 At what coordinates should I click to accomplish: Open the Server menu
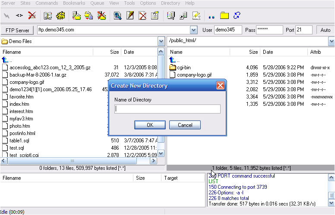tap(8, 3)
